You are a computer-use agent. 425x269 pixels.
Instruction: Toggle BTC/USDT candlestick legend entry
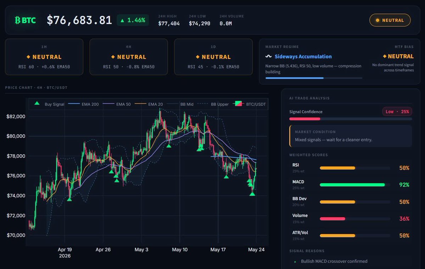250,104
